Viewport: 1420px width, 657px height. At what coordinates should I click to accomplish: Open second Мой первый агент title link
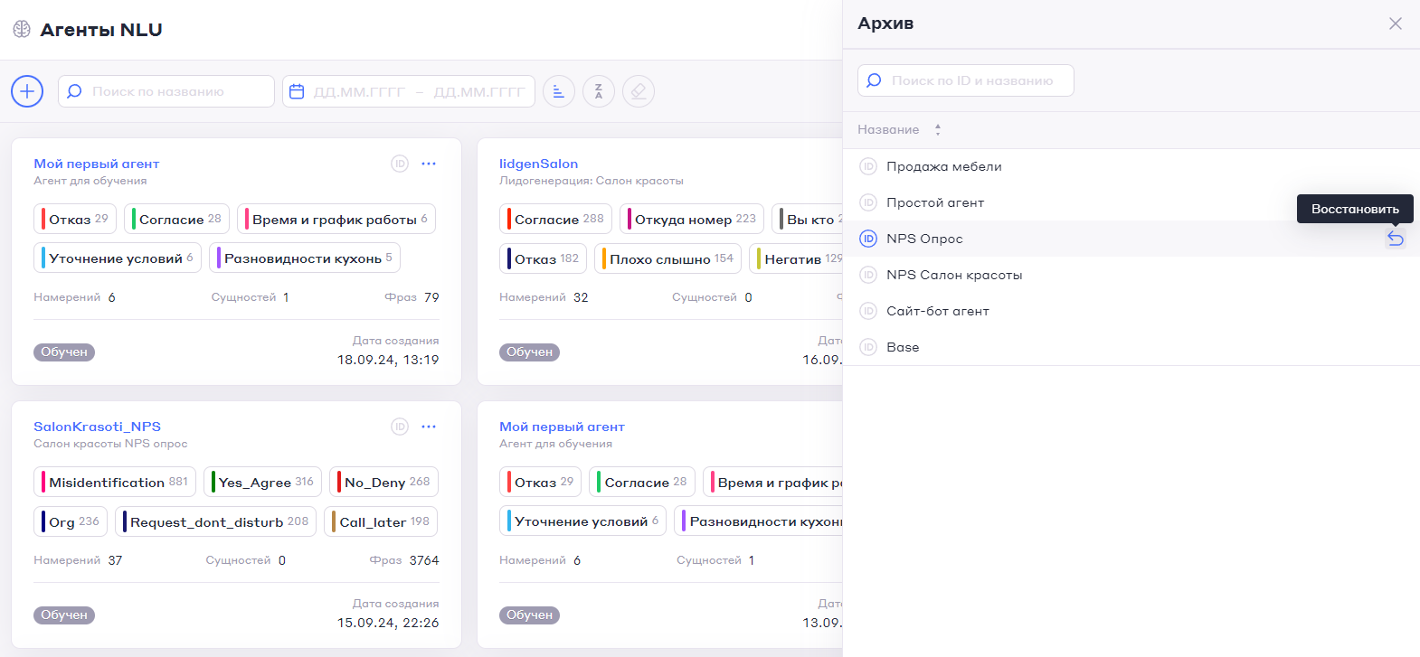click(562, 427)
